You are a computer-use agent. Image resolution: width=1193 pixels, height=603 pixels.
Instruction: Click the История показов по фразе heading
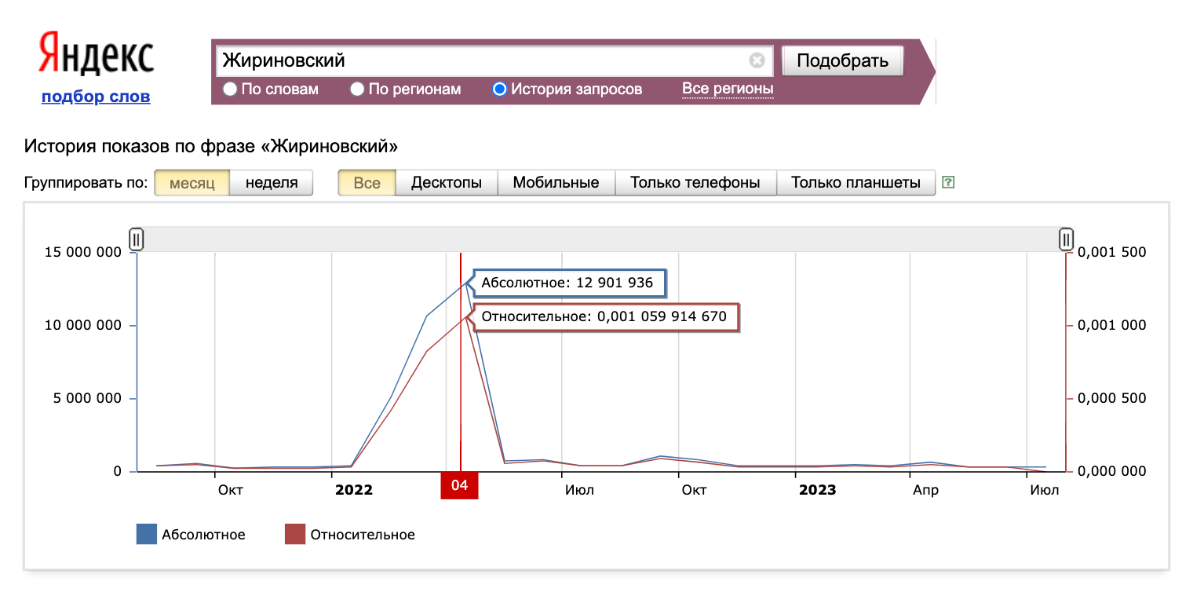coord(211,146)
